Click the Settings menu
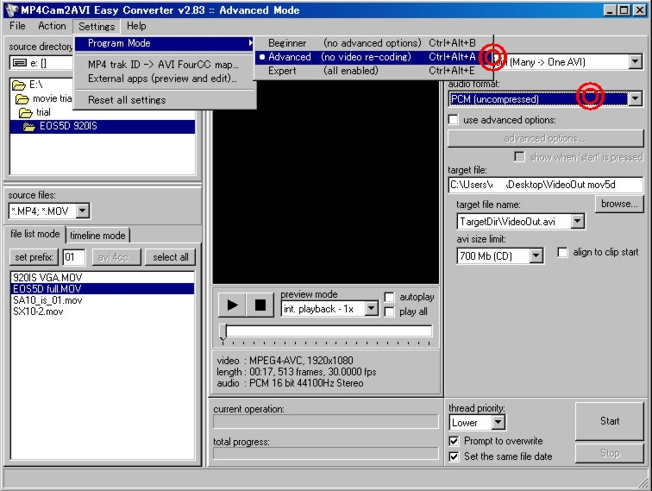This screenshot has height=491, width=652. (x=97, y=26)
